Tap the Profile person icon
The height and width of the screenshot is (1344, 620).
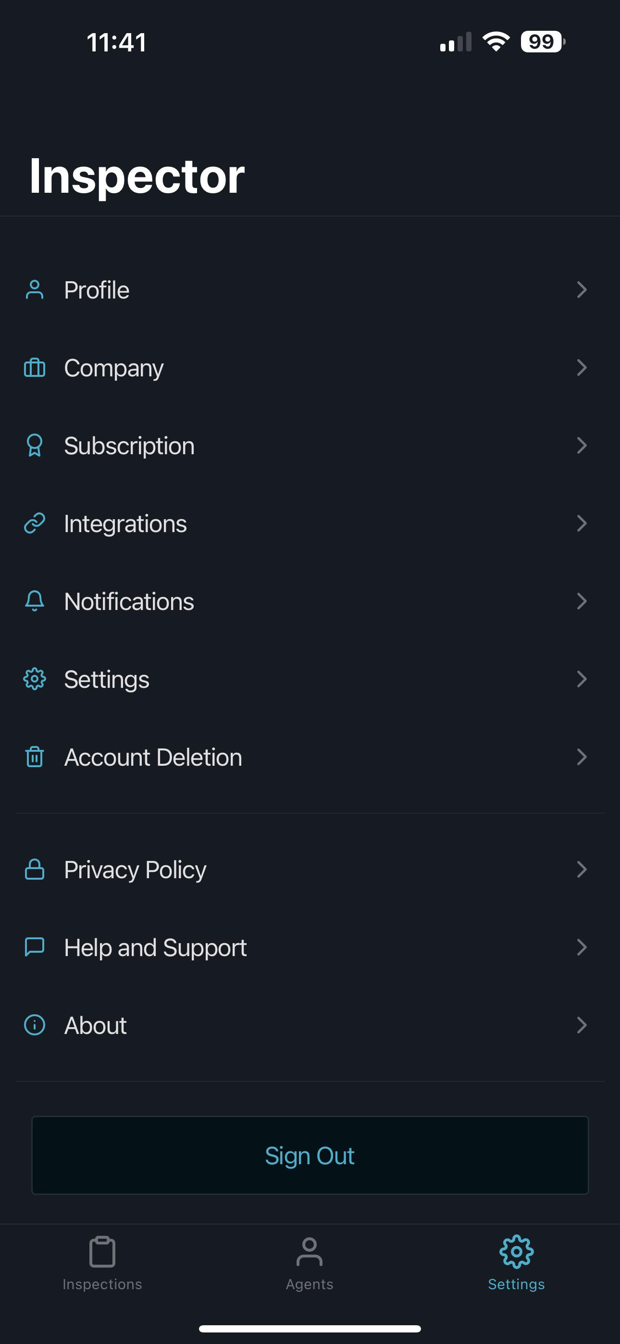click(35, 289)
